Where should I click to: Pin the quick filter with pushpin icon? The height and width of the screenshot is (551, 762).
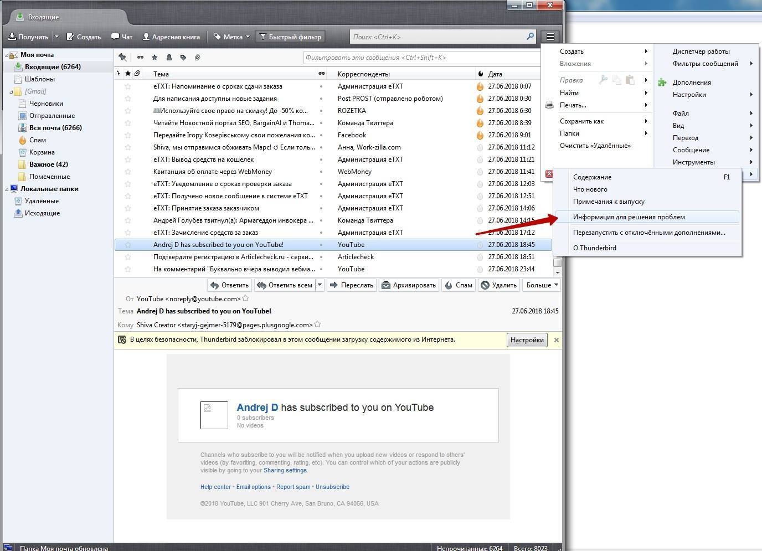[122, 57]
